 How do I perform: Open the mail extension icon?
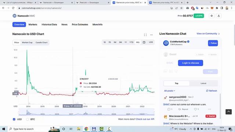187,8
